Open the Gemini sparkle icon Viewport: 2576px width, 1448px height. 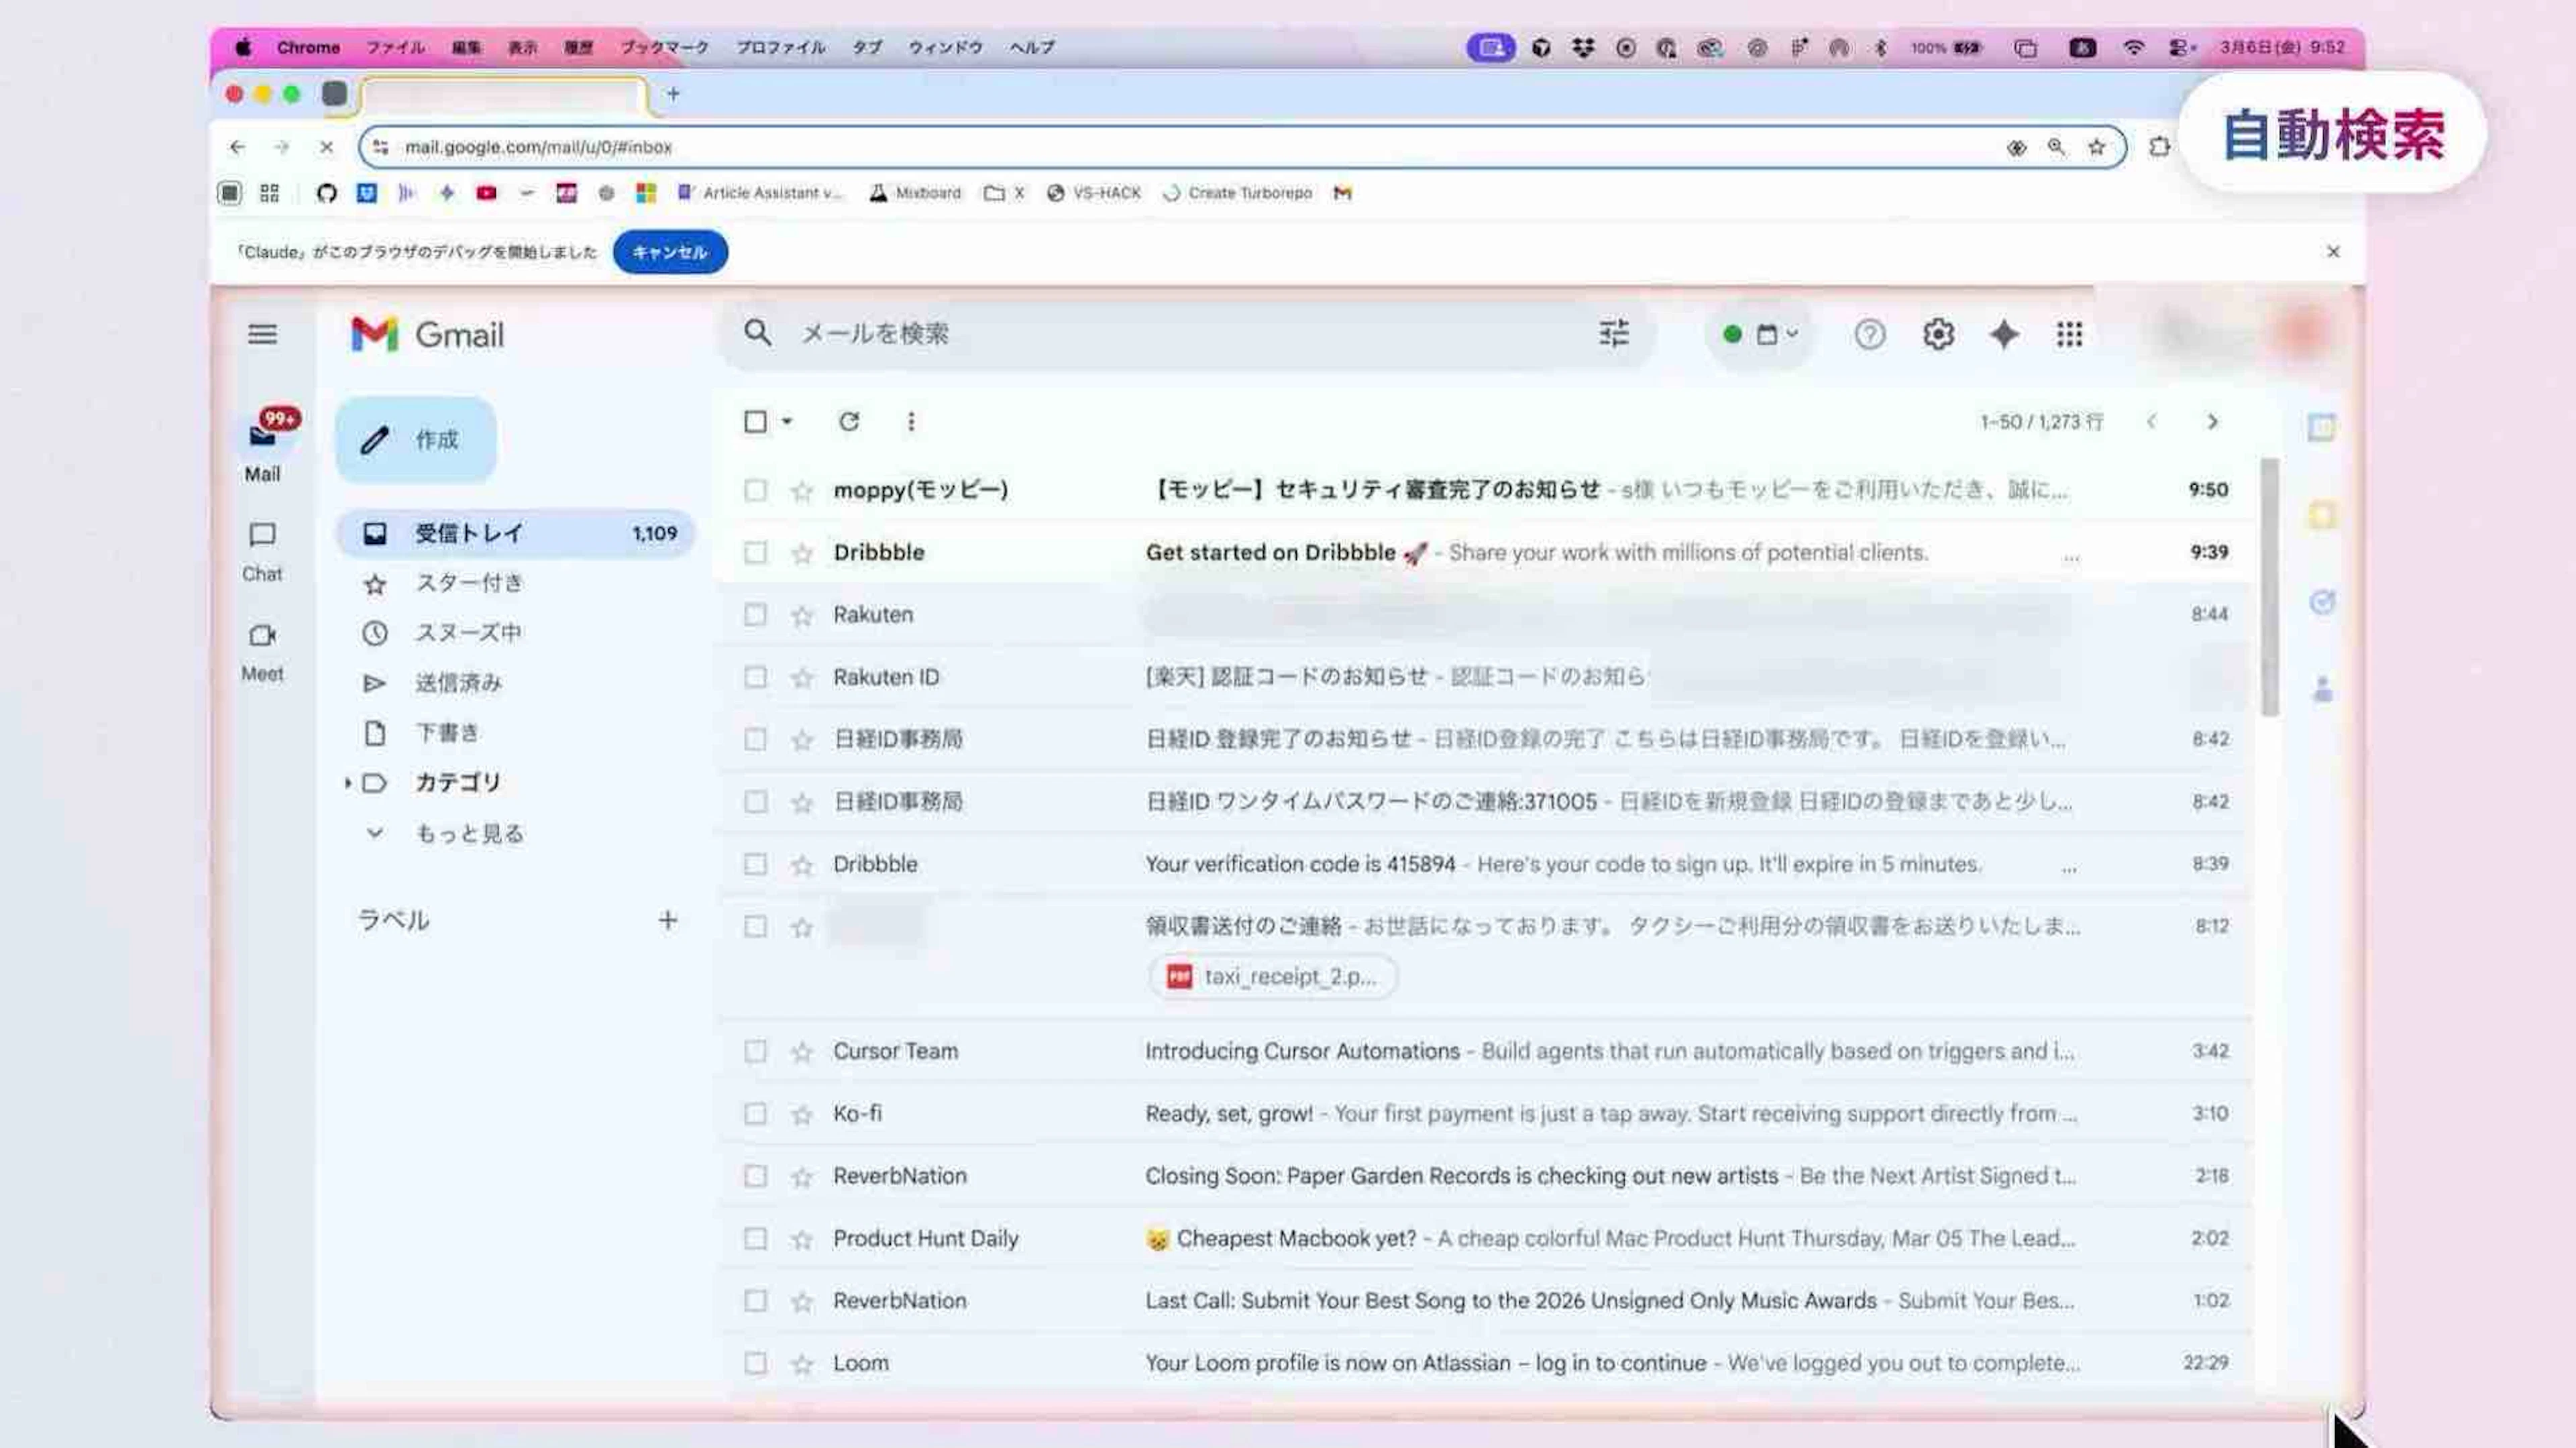(x=2003, y=334)
